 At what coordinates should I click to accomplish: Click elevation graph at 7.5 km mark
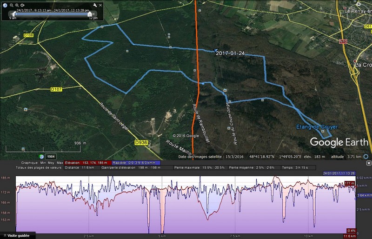click(235, 205)
